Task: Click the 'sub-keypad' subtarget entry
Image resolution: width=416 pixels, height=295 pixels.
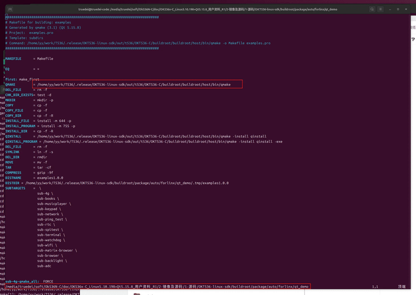Action: tap(47, 209)
